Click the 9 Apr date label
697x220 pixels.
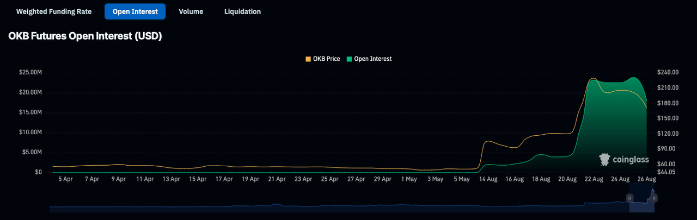[118, 179]
